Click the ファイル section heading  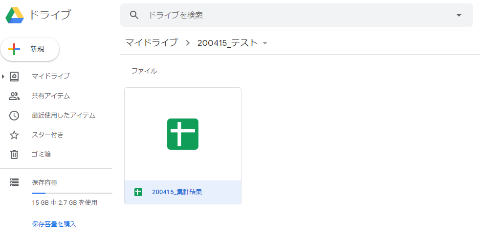pos(144,71)
